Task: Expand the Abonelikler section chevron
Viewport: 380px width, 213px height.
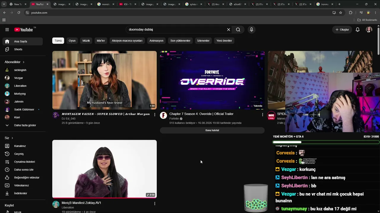Action: [23, 62]
